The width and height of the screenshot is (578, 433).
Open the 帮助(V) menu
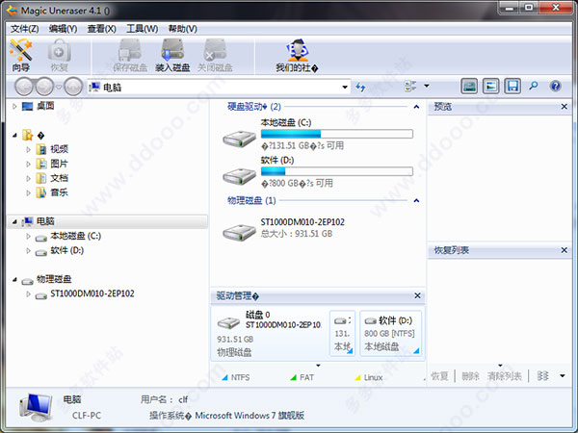click(182, 29)
